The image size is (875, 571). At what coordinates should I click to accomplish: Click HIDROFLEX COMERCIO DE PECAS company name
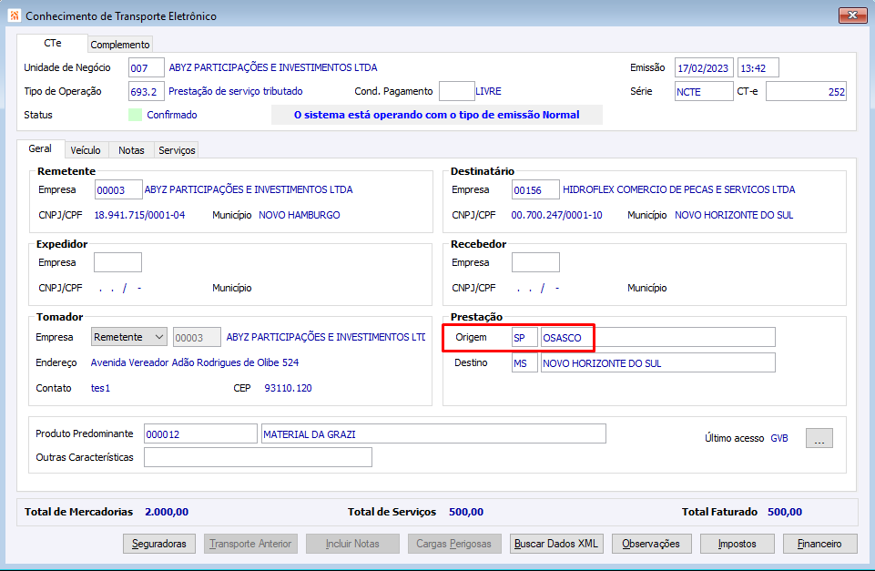click(678, 189)
